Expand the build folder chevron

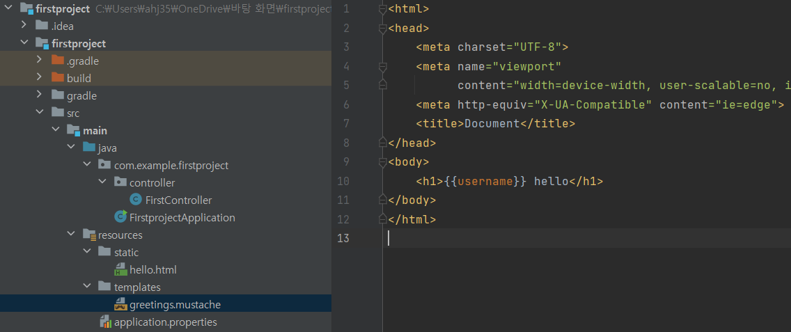(x=40, y=78)
